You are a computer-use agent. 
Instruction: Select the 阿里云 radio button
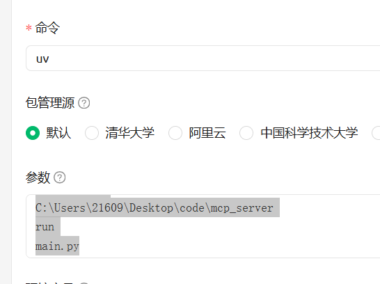click(175, 133)
